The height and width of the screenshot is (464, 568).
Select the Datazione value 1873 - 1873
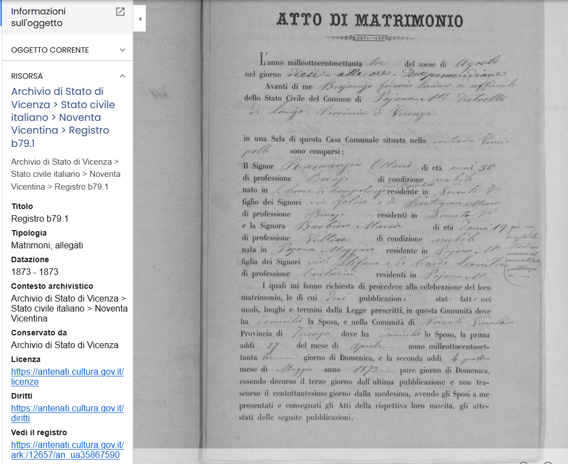coord(35,272)
